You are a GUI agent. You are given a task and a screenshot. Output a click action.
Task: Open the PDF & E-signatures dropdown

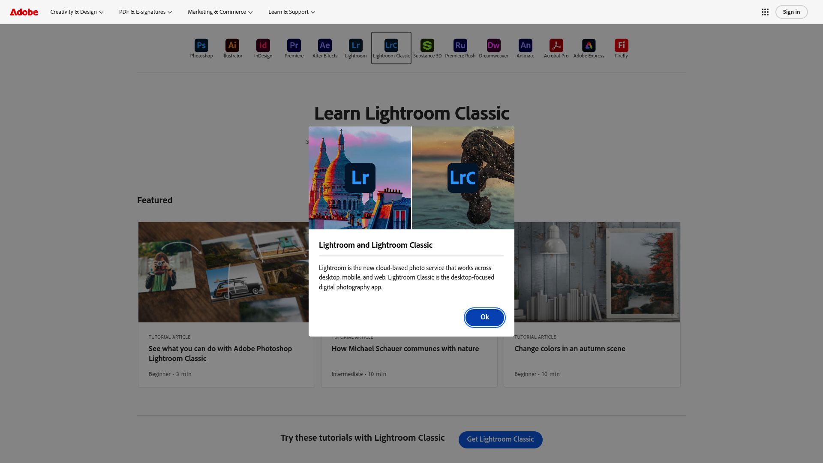[145, 12]
